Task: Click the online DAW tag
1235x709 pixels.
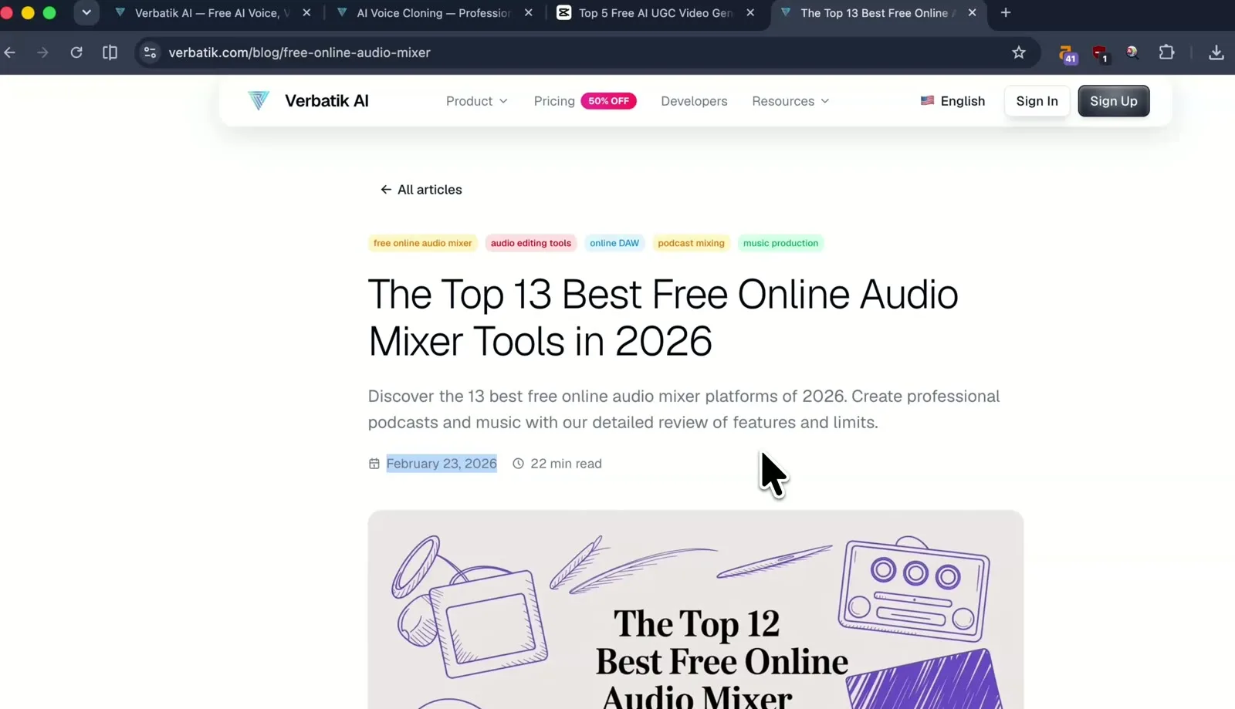Action: pos(614,243)
